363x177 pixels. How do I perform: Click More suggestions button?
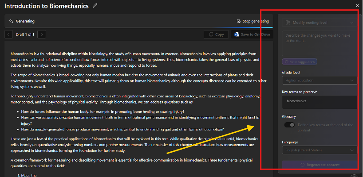(300, 62)
